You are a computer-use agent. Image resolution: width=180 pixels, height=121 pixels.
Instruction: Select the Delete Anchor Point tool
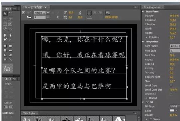tap(11, 35)
